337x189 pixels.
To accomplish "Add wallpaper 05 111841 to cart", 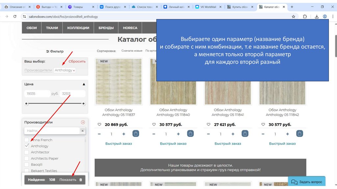I will (x=245, y=134).
